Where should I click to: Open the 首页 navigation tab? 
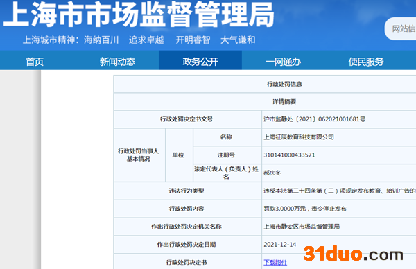[x=35, y=62]
